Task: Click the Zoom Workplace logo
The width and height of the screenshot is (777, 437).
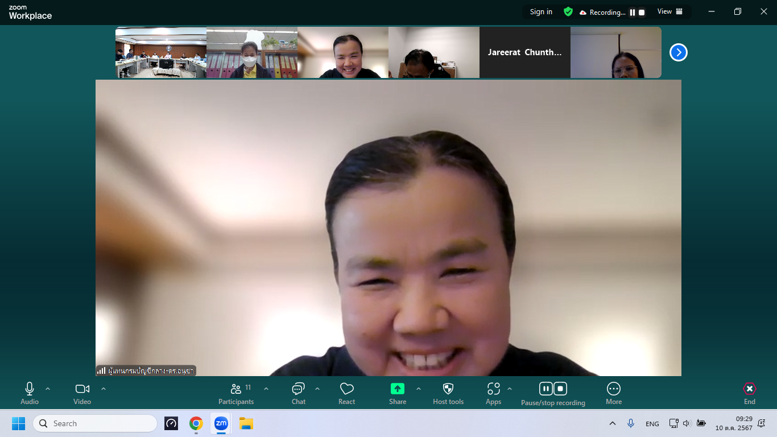Action: pos(30,13)
